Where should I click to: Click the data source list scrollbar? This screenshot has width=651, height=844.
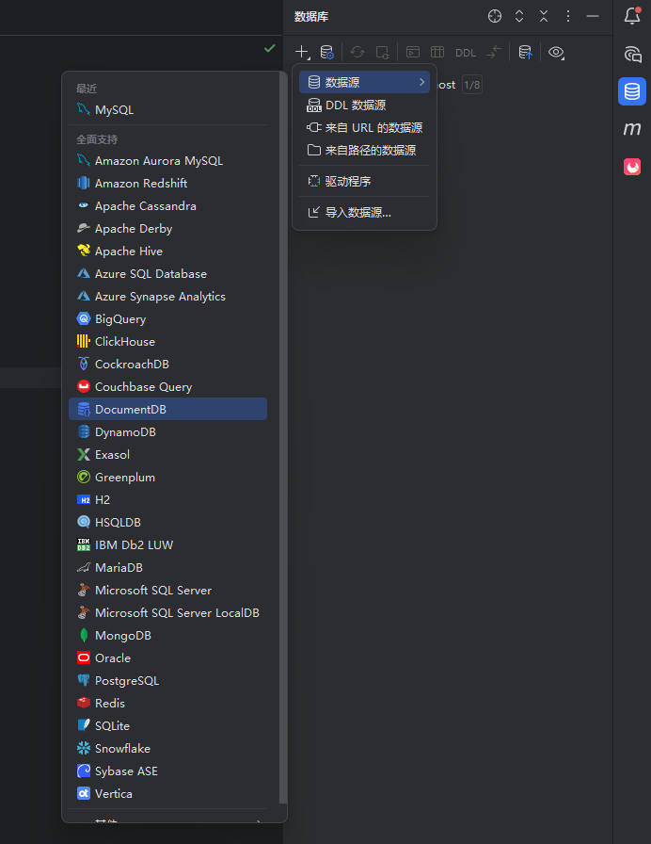(x=283, y=433)
